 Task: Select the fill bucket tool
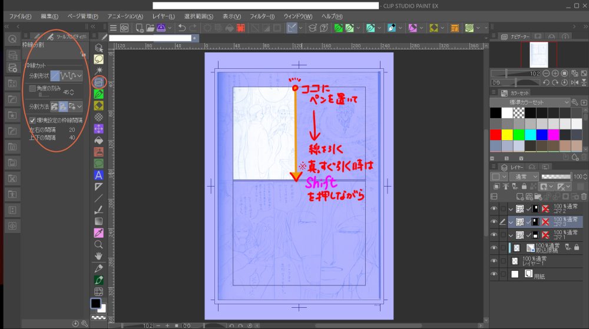[99, 140]
